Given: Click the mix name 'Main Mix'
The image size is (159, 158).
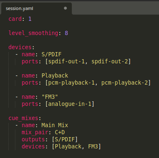Looking at the screenshot, I should click(x=55, y=125).
